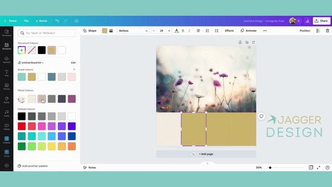The image size is (332, 187).
Task: Decrease font size with minus button
Action: 154,31
